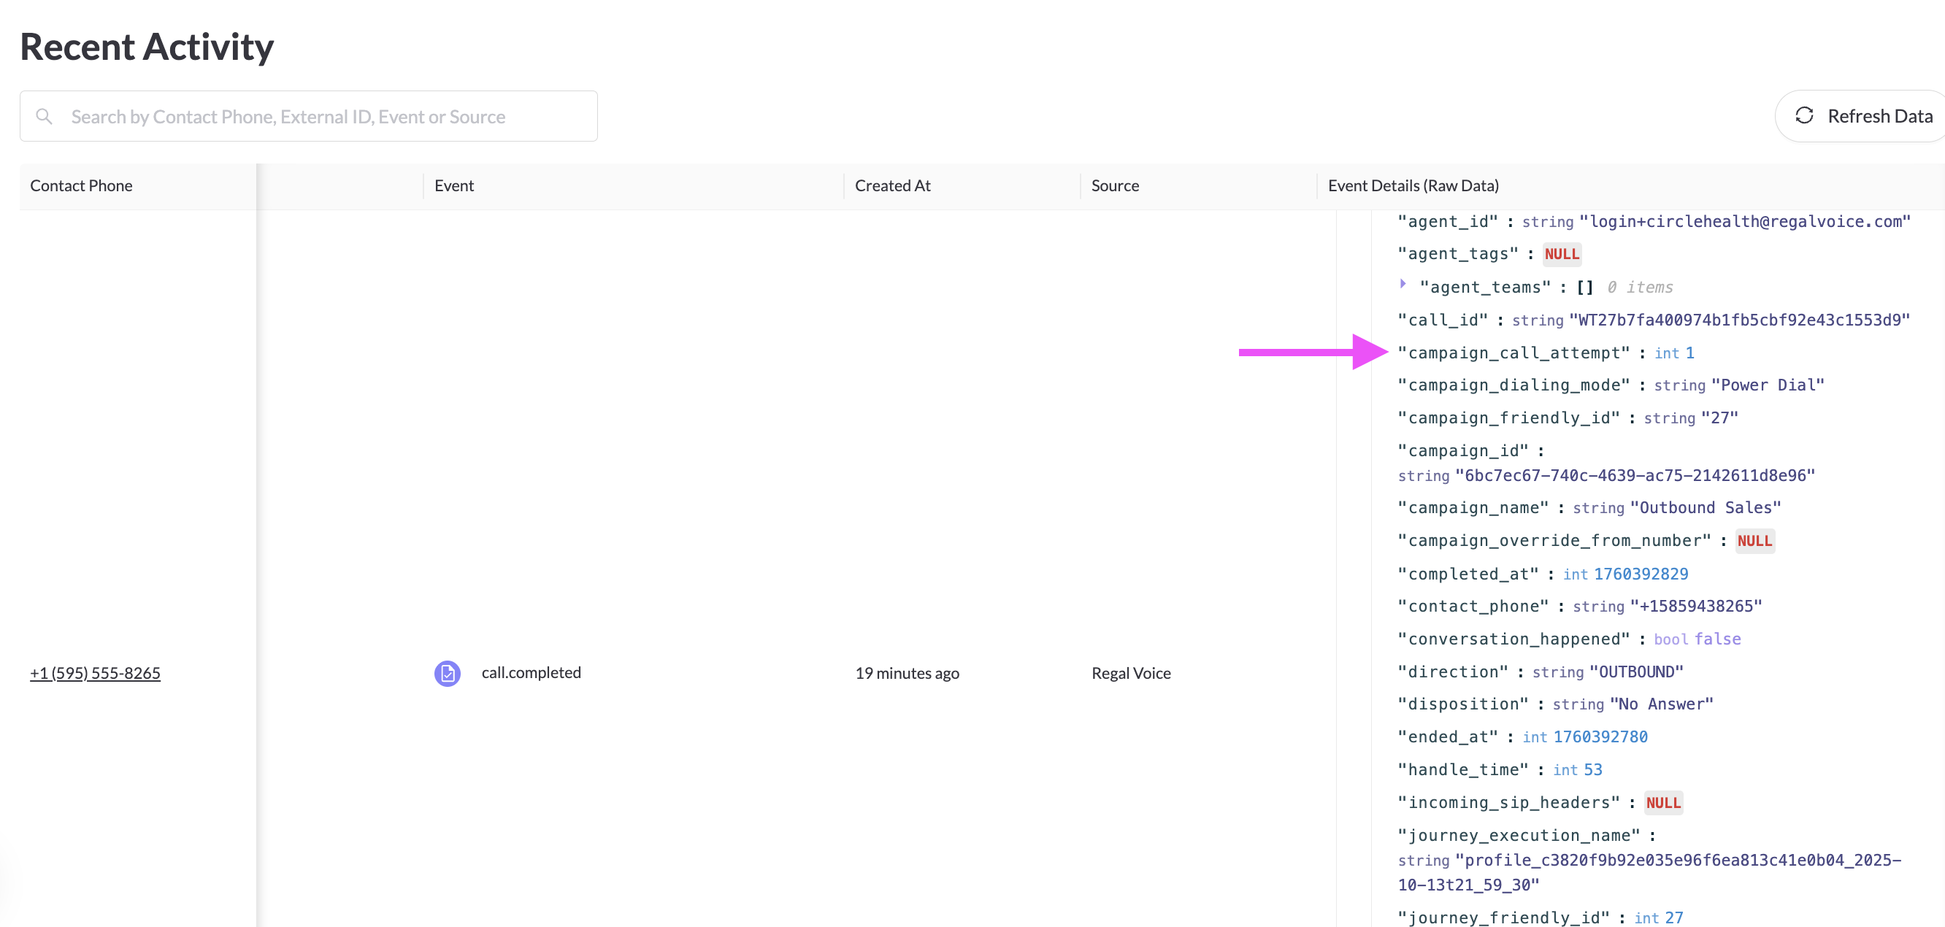Click the call.completed event icon
The image size is (1945, 927).
click(x=447, y=672)
